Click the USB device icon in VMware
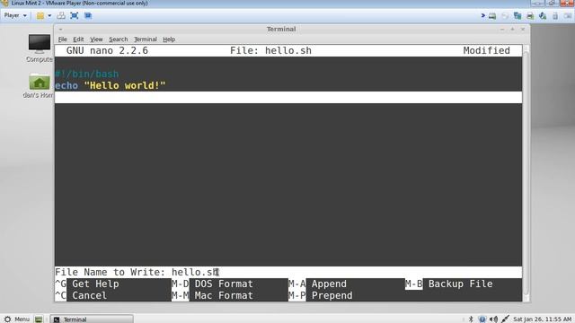 click(x=555, y=16)
